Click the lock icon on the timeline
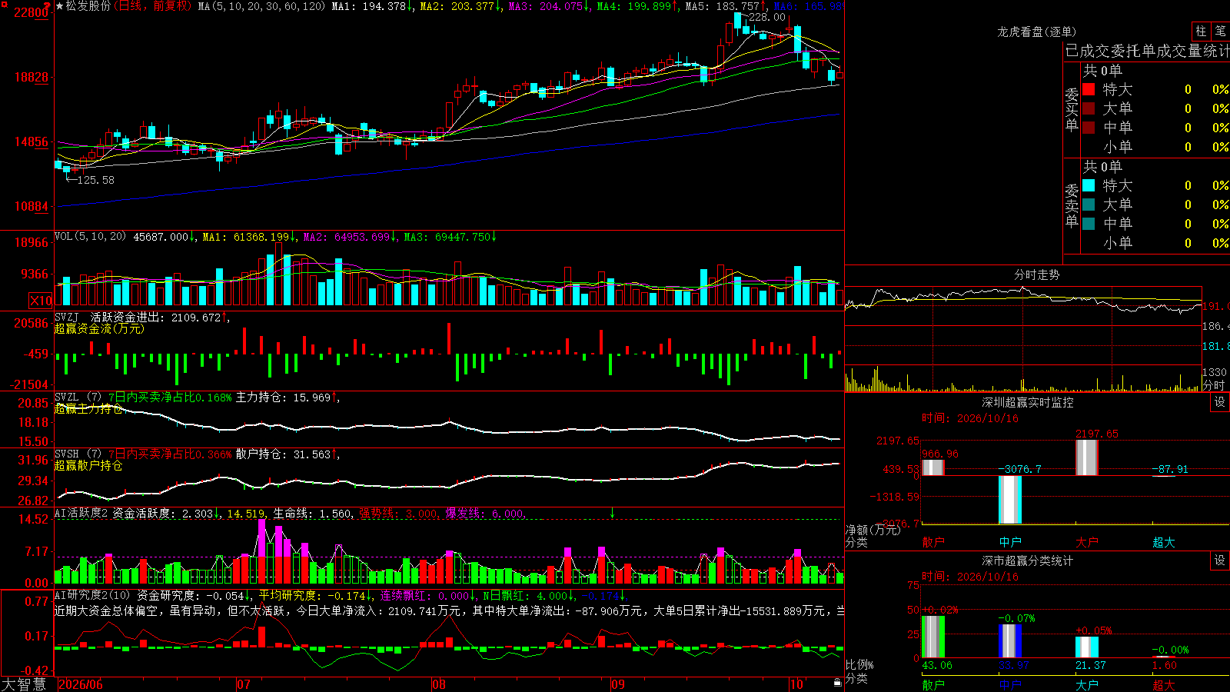The width and height of the screenshot is (1230, 692). point(837,683)
